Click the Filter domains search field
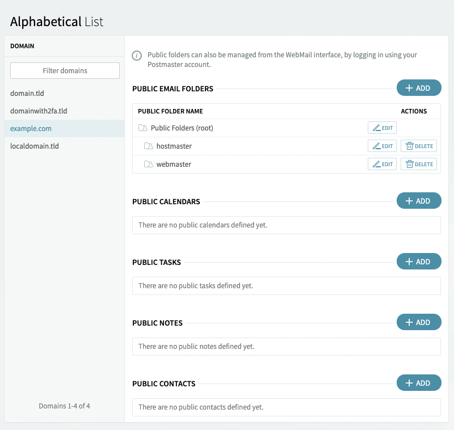 coord(64,70)
